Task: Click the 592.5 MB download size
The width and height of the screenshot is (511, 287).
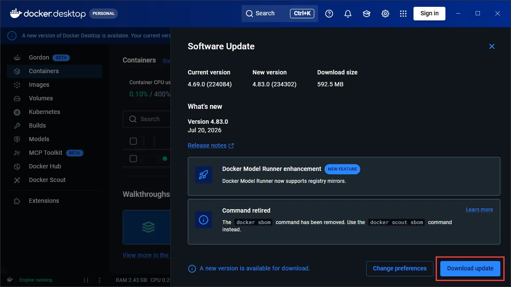Action: 330,84
